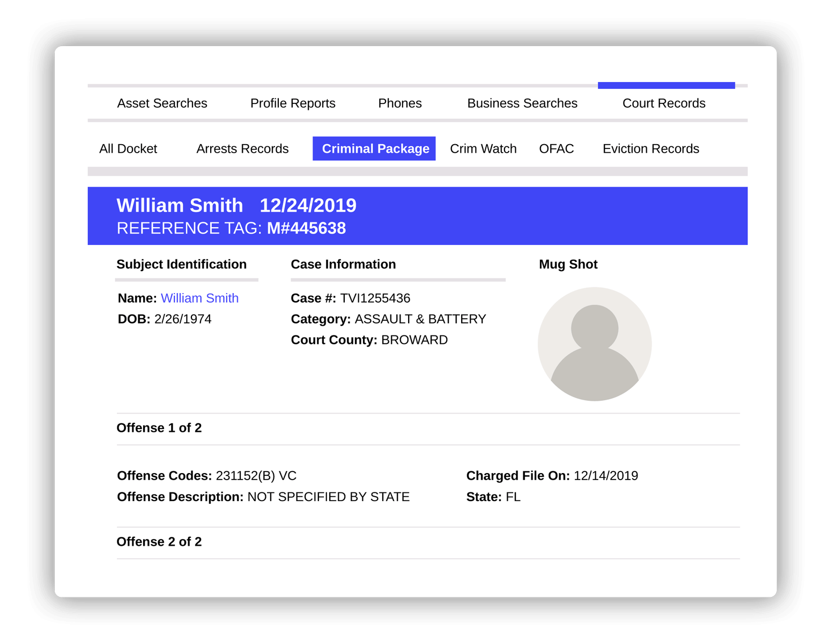Click the Subject Identification heading
Screen dimensions: 837x643
point(182,264)
